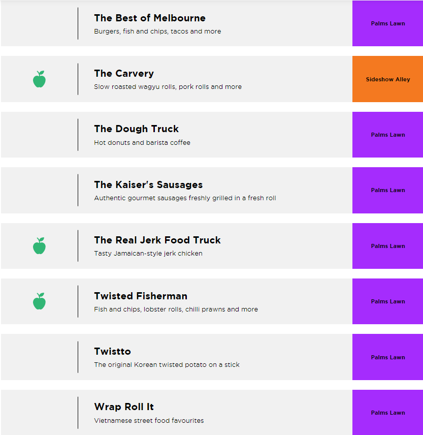Click Palms Lawn tag beside The Kaiser's Sausages

point(388,190)
